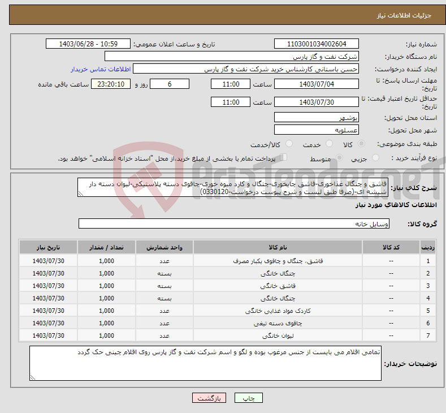Screen dimensions: 446x413
Task: Click resize handle of شرح کلی نیاز textarea
Action: tap(80, 194)
